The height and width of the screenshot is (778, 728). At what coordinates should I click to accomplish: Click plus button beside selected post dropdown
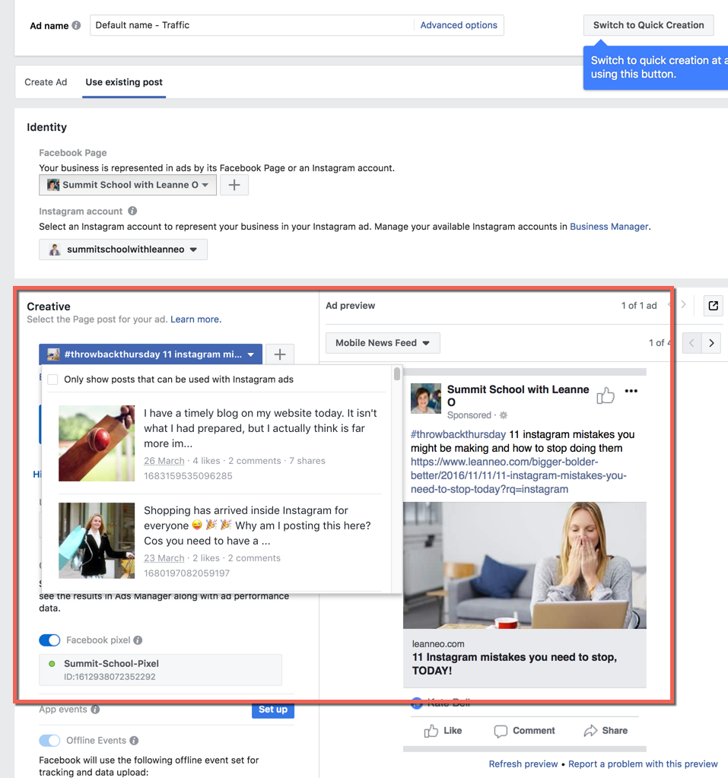(x=280, y=354)
